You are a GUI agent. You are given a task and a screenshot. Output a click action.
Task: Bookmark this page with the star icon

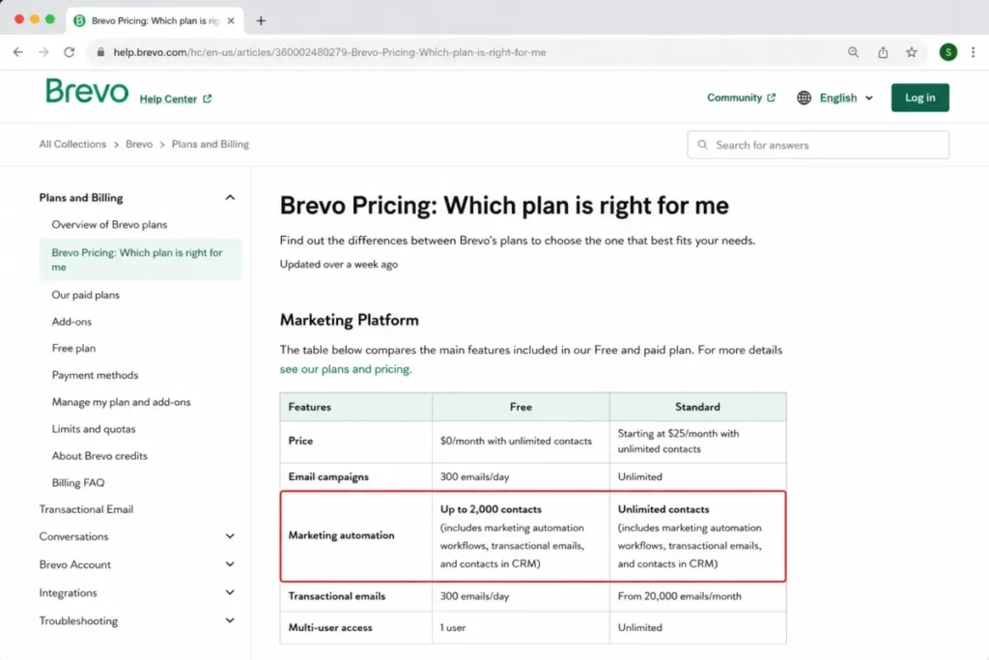912,52
